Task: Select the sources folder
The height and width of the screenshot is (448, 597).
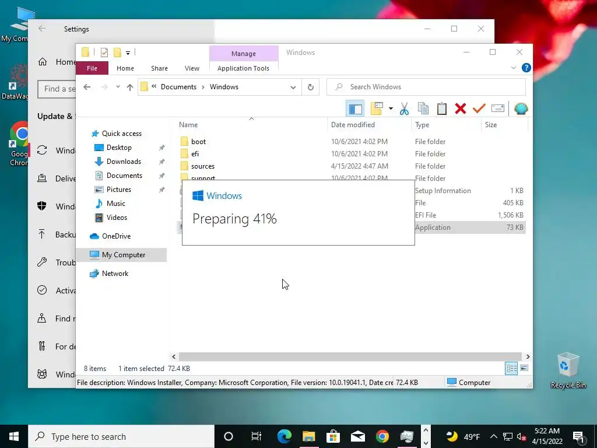Action: pos(202,166)
